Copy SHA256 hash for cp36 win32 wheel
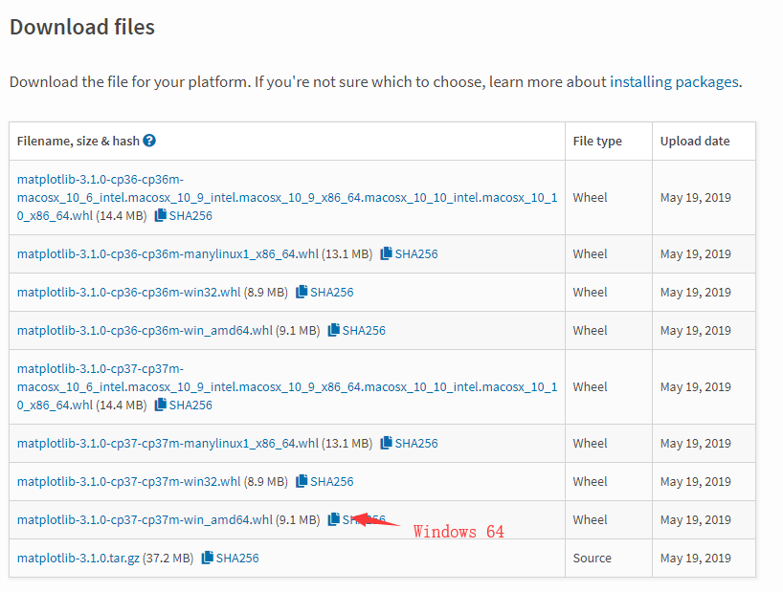 tap(324, 292)
